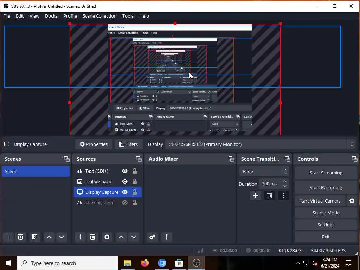The width and height of the screenshot is (360, 270).
Task: Open the Scene Collection menu
Action: (99, 16)
